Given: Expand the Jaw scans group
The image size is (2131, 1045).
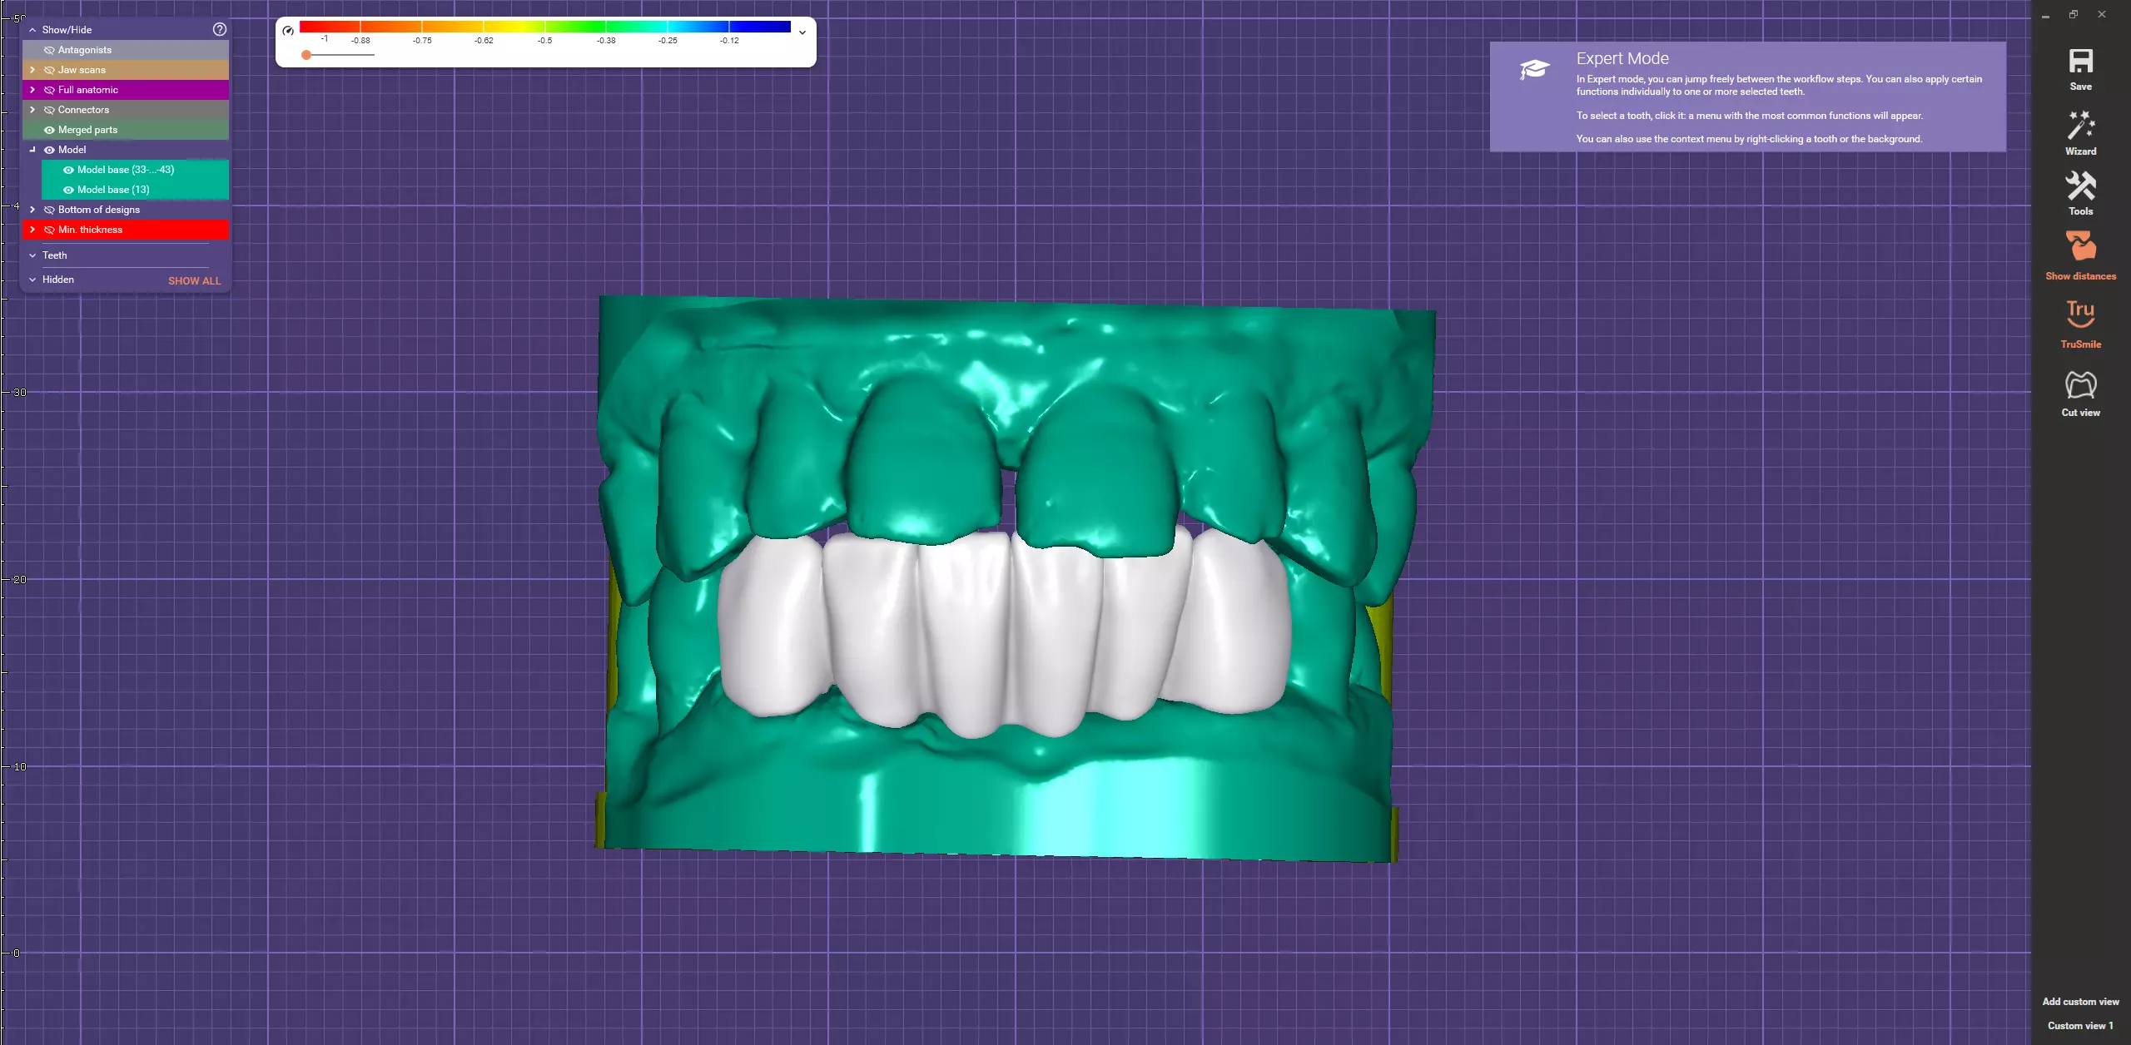Looking at the screenshot, I should click(32, 70).
